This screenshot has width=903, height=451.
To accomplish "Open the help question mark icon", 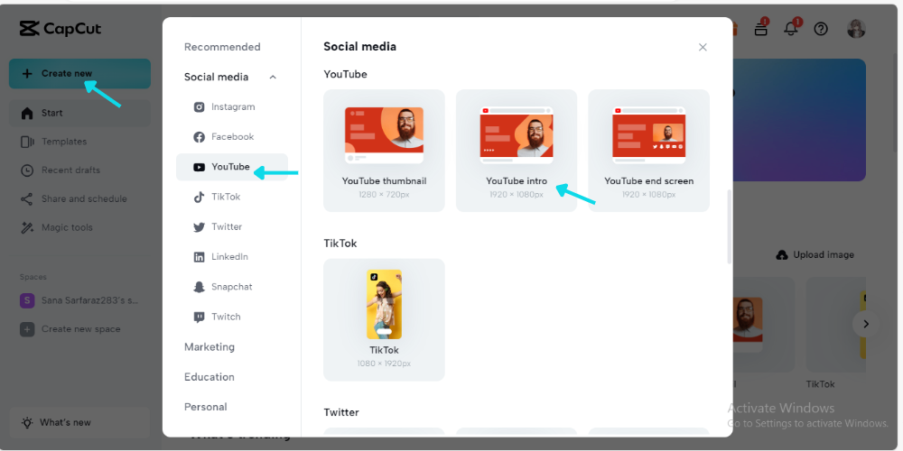I will coord(821,29).
